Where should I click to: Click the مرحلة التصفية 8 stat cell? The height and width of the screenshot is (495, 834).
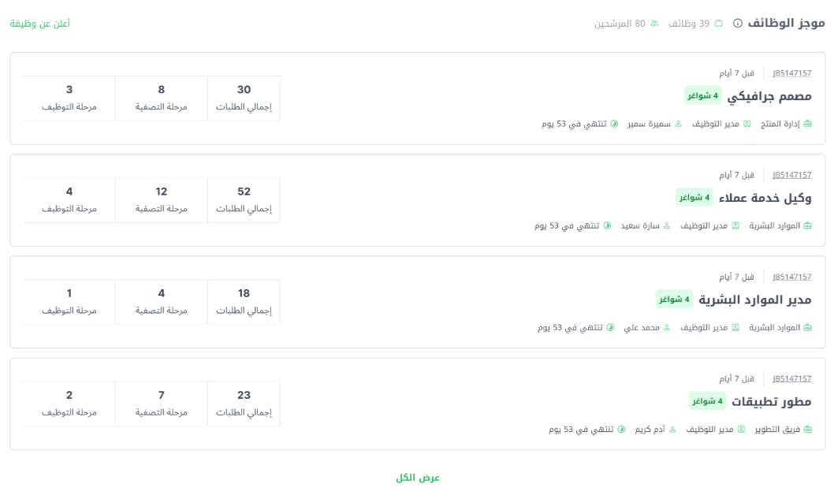click(x=162, y=98)
